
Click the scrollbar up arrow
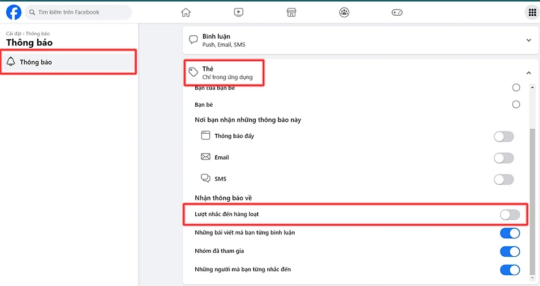(x=533, y=88)
